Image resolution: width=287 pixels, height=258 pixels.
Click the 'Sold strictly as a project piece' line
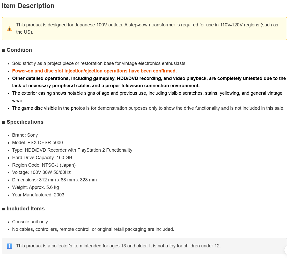tap(99, 63)
